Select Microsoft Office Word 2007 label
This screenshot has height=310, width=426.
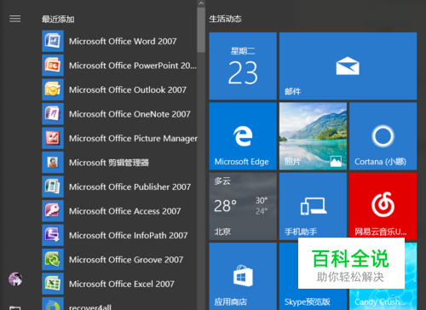(123, 42)
